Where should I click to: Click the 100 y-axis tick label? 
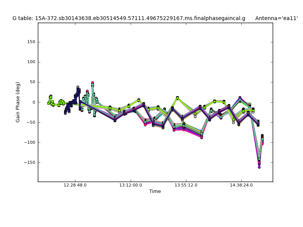(31, 62)
